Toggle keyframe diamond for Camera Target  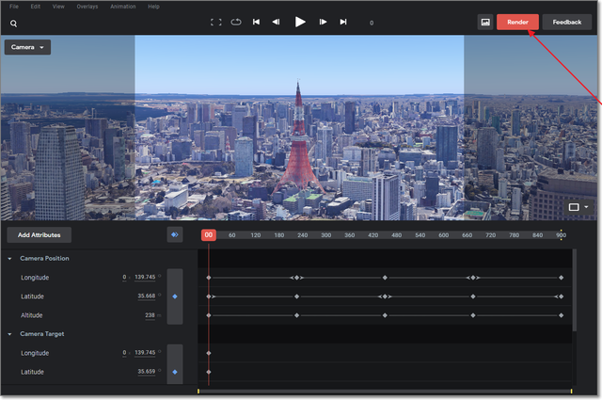tap(174, 372)
